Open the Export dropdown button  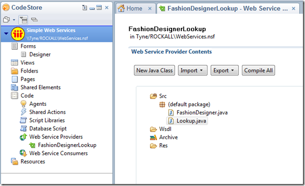click(225, 70)
